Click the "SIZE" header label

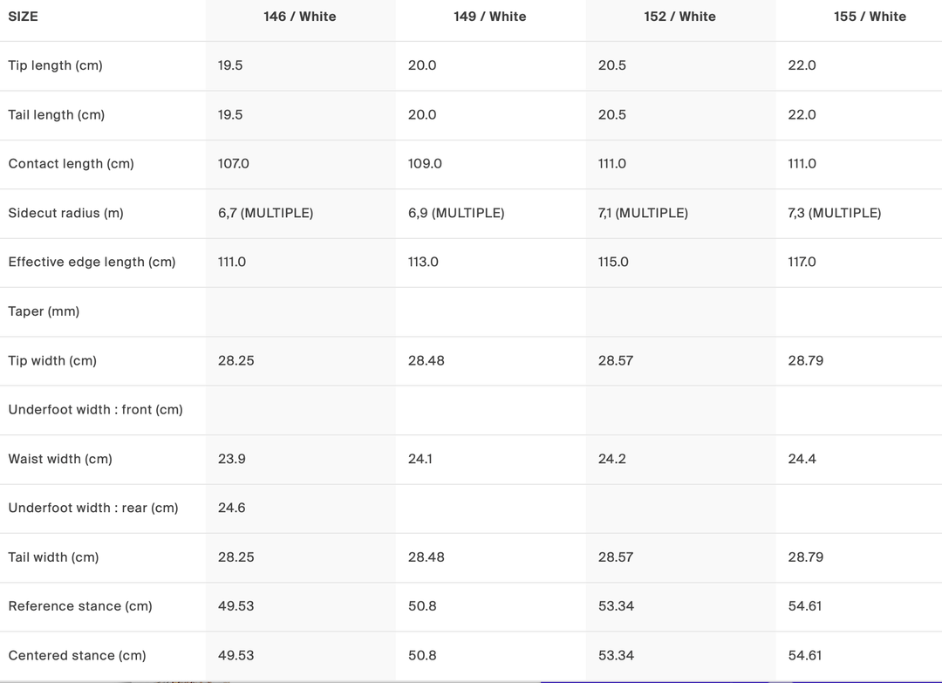[x=24, y=17]
